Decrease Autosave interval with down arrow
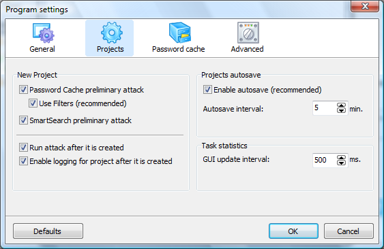This screenshot has height=249, width=384. (x=342, y=110)
